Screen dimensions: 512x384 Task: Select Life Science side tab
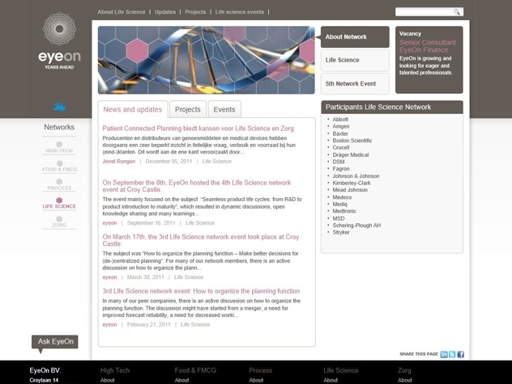coord(355,61)
